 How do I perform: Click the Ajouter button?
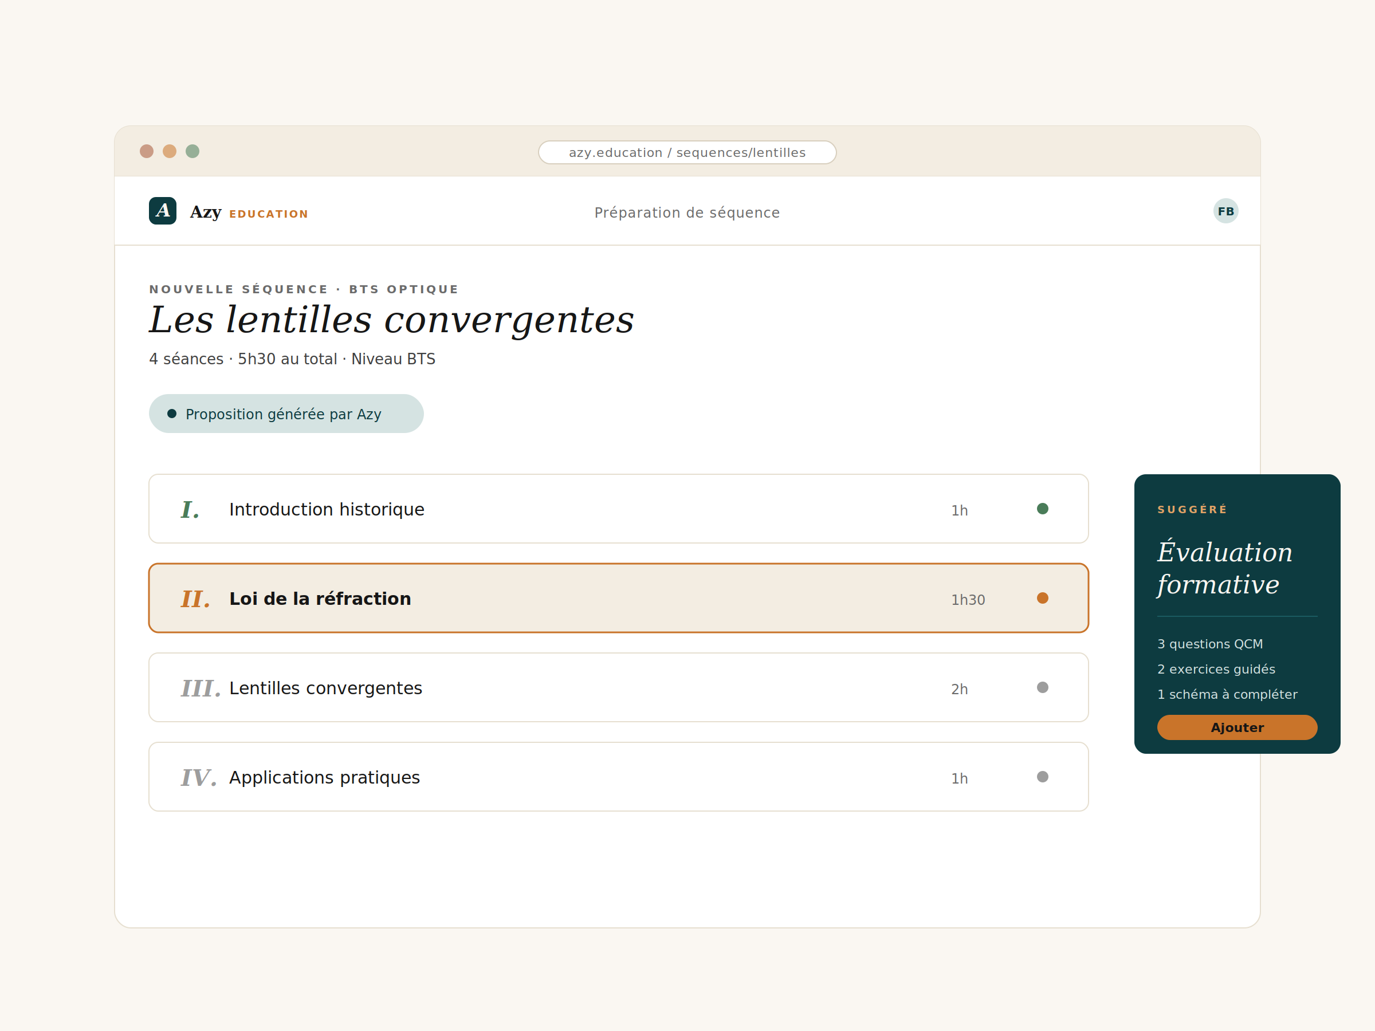tap(1237, 728)
